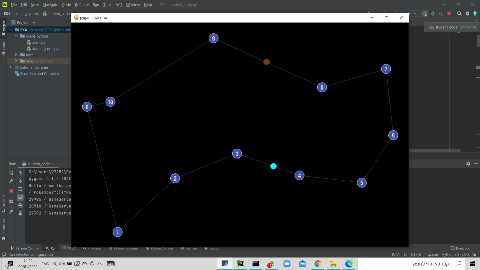Open the Tools menu
Screen dimensions: 480x270
107,4
